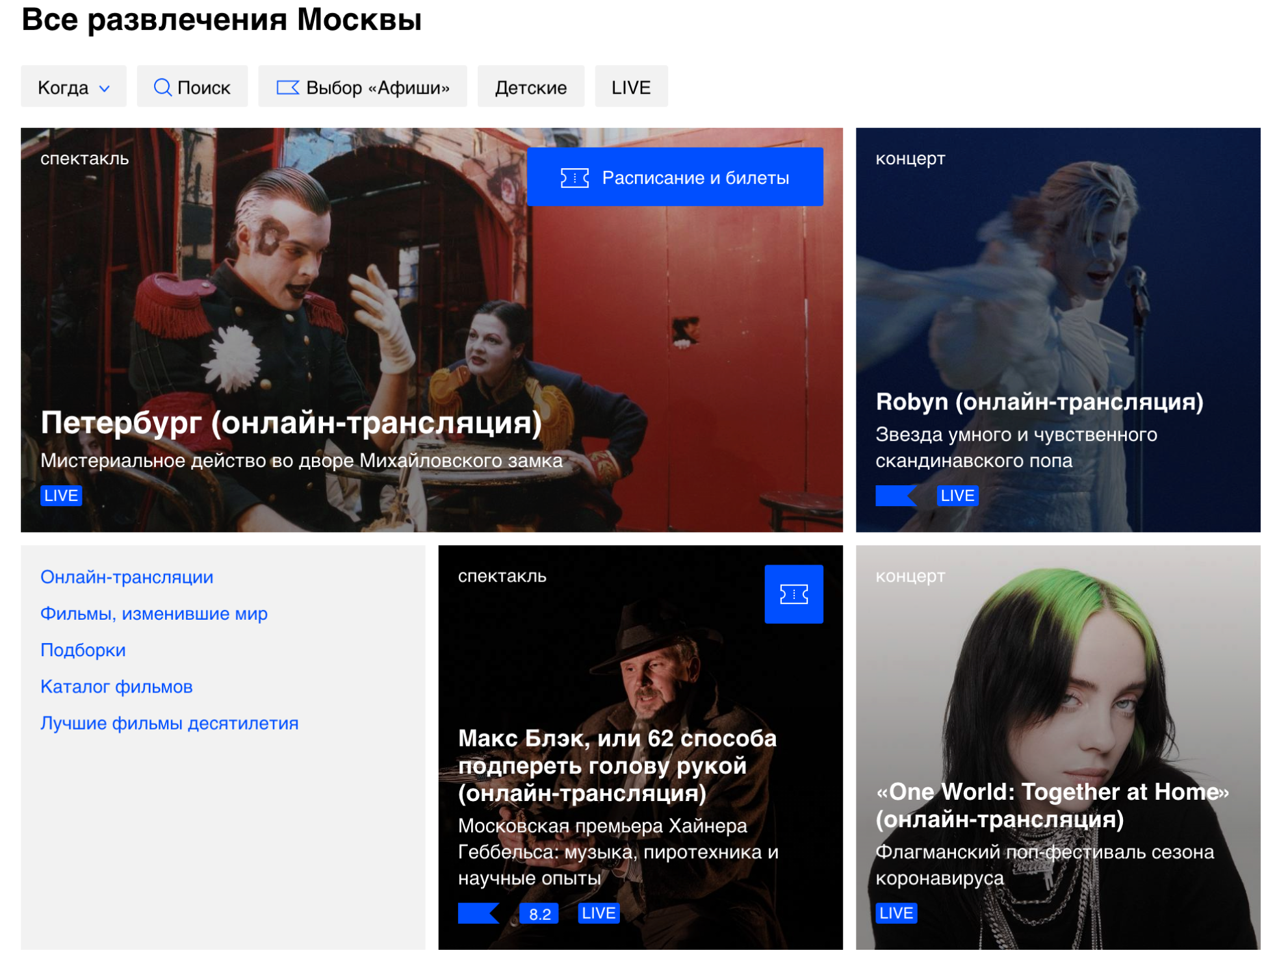Viewport: 1277px width, 955px height.
Task: Open «One World: Together at Home» title
Action: (1052, 806)
